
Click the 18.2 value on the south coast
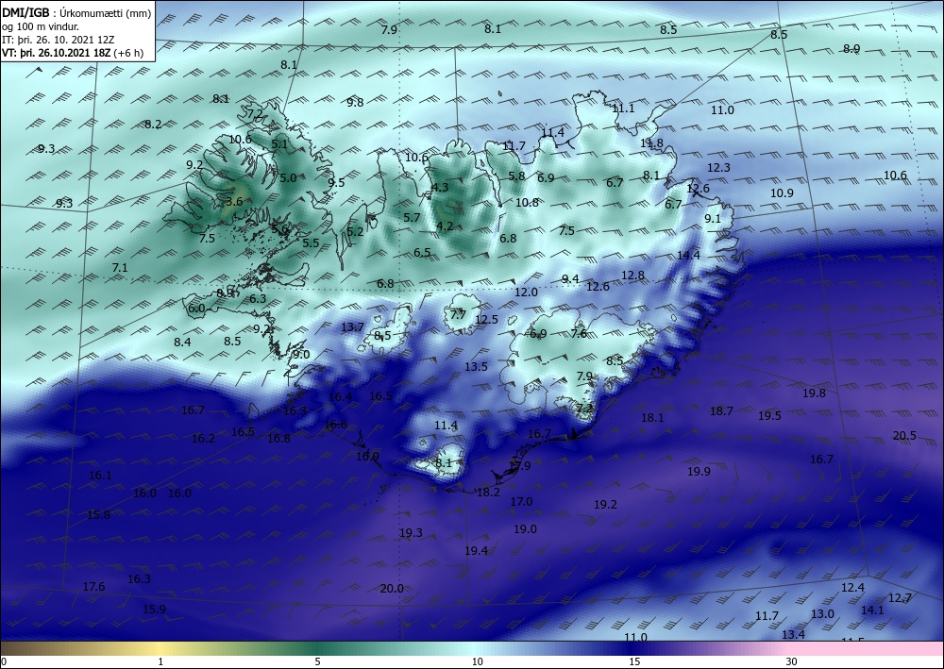(488, 493)
